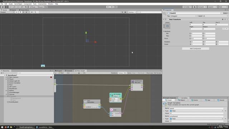229x129 pixels.
Task: Open the Layer dropdown in Inspector
Action: (x=215, y=16)
